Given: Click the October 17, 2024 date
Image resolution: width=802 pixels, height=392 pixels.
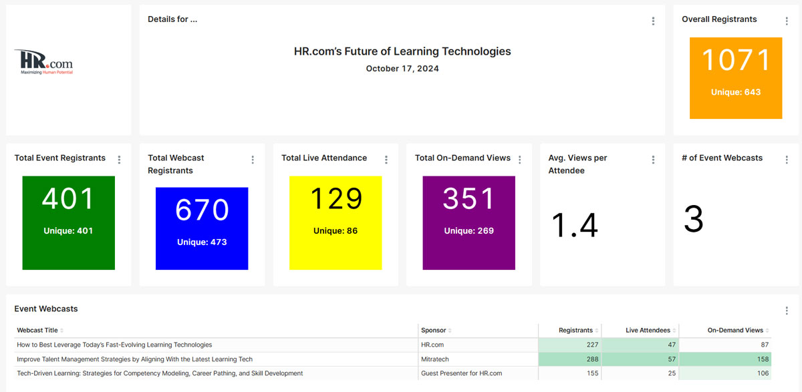Looking at the screenshot, I should (402, 68).
